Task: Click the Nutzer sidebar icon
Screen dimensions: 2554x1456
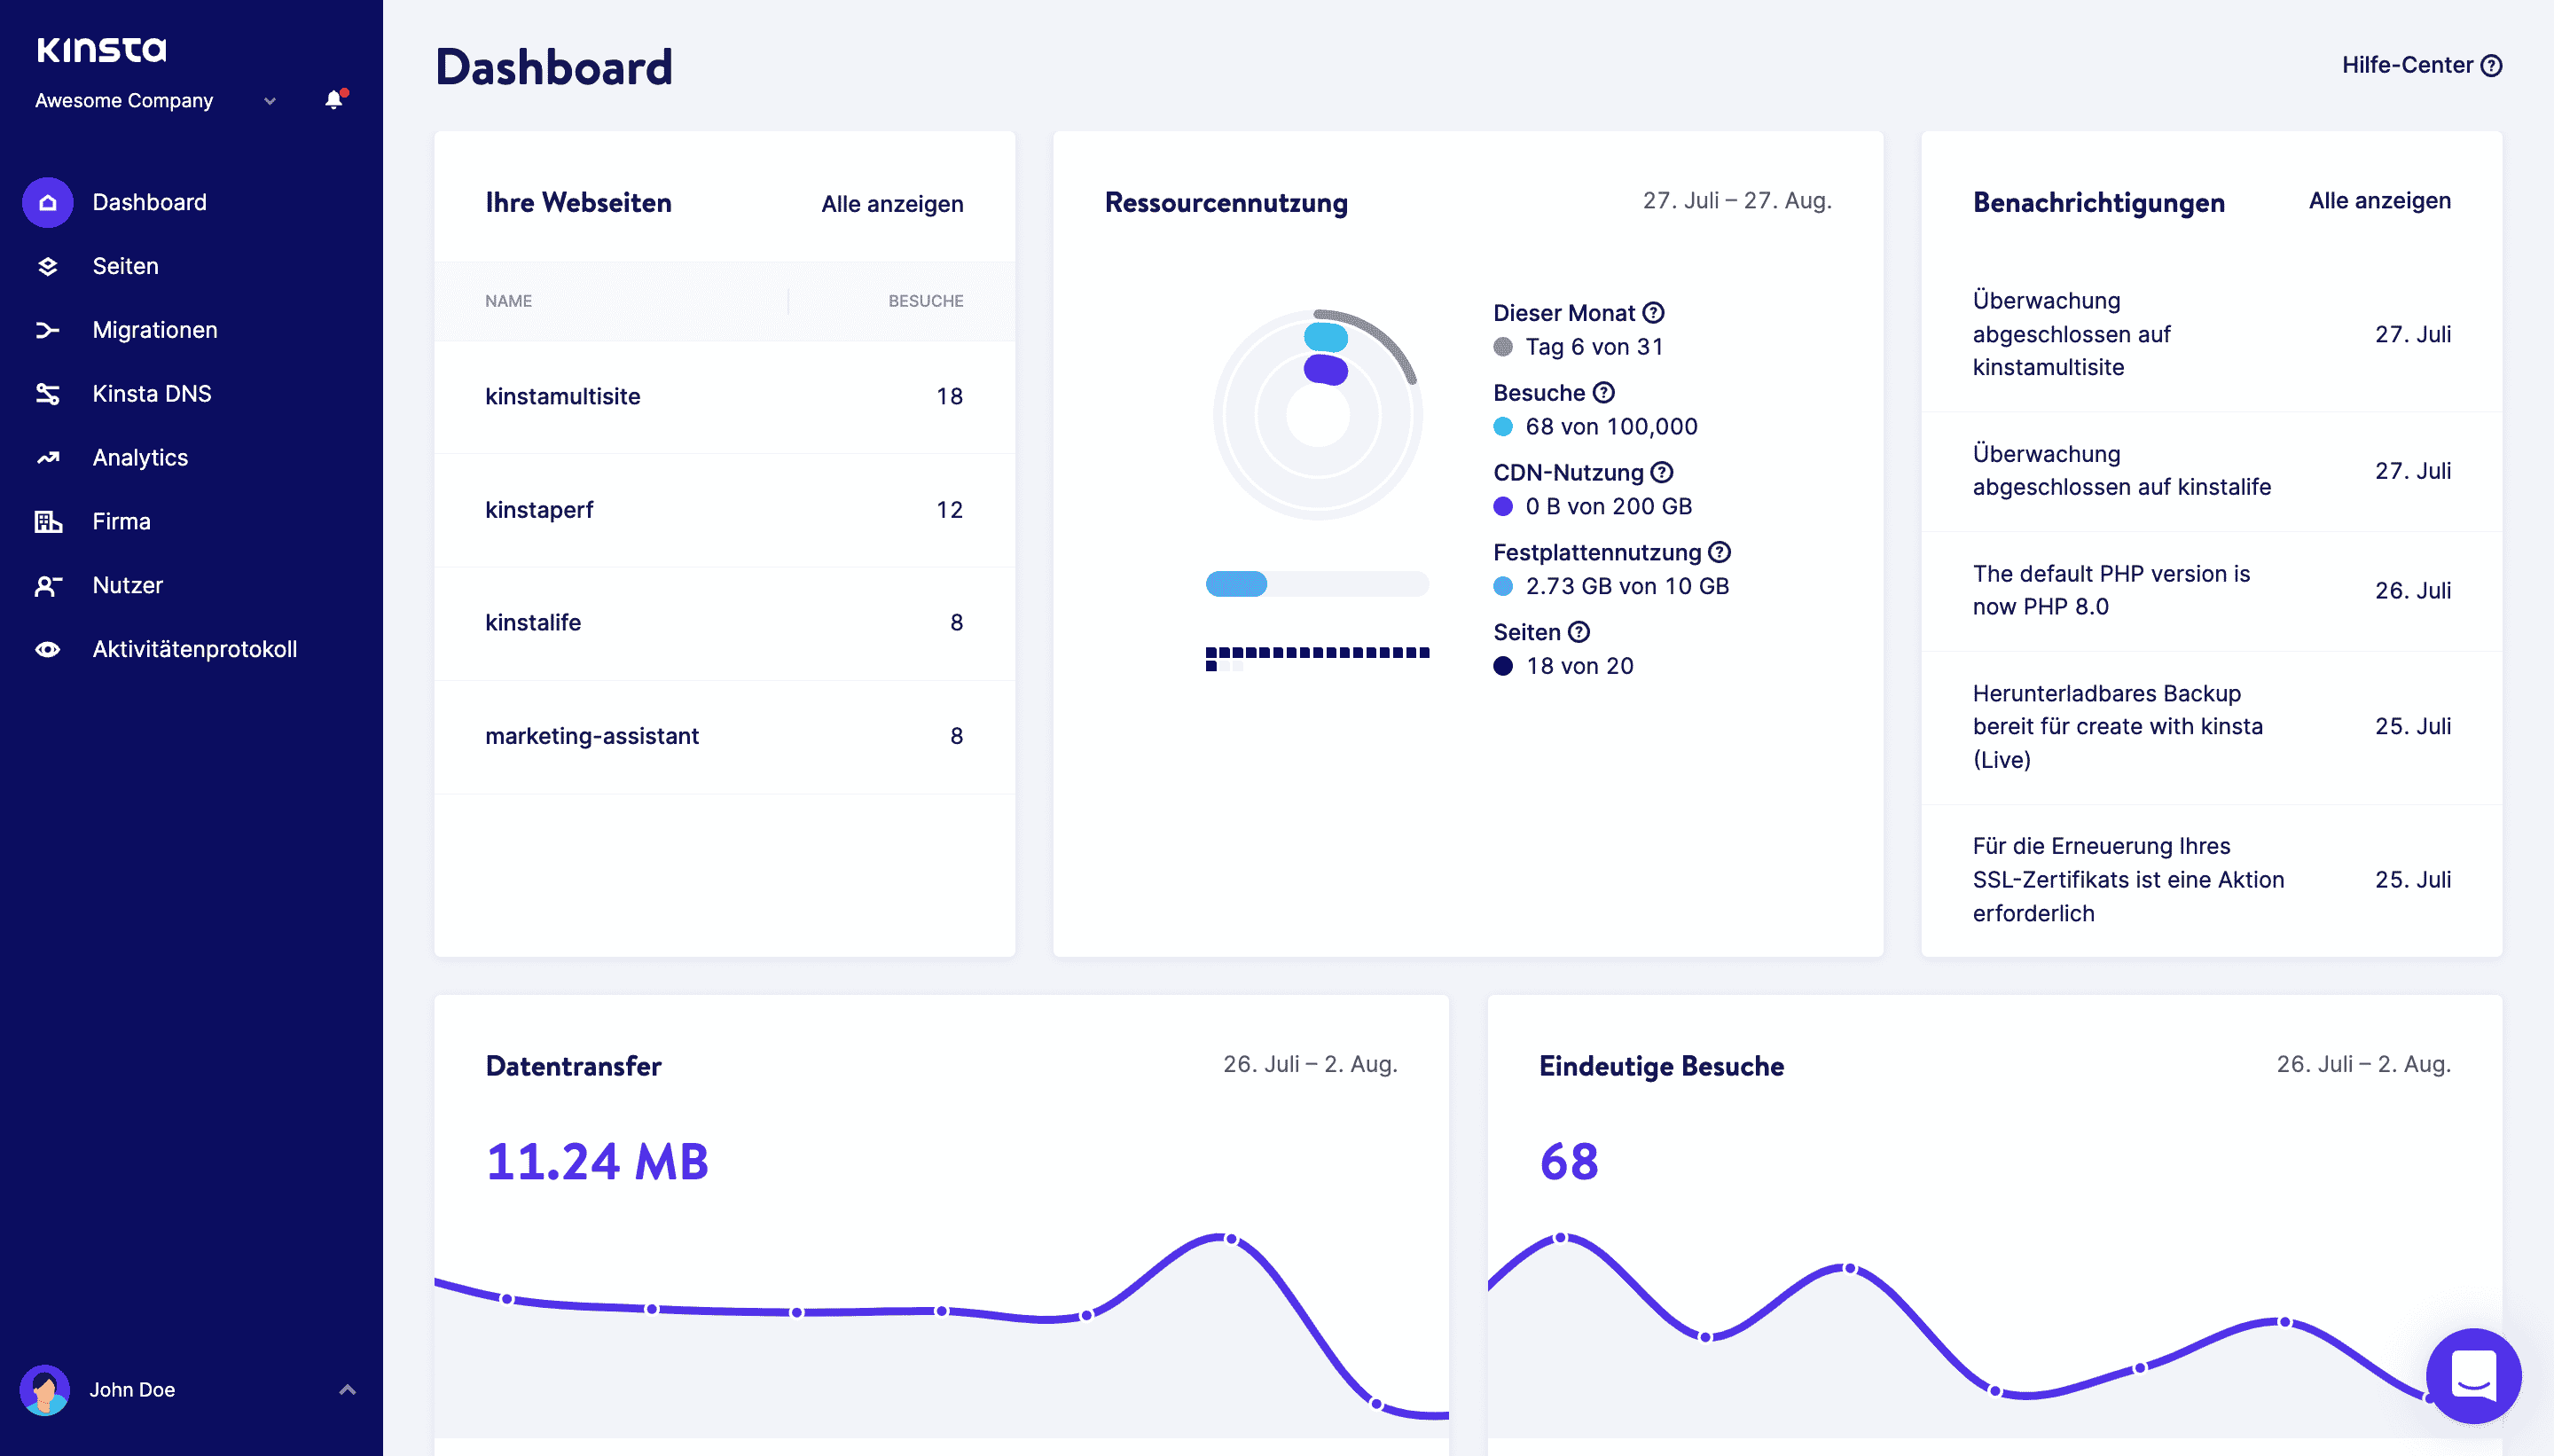Action: click(47, 584)
